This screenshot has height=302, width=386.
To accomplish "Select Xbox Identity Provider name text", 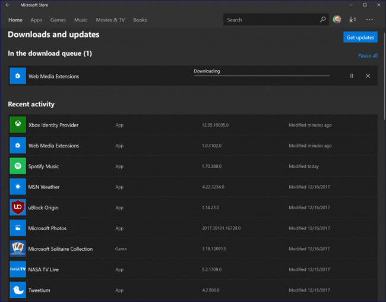I will click(x=53, y=125).
